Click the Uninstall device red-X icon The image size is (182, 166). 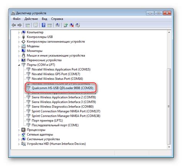click(72, 25)
